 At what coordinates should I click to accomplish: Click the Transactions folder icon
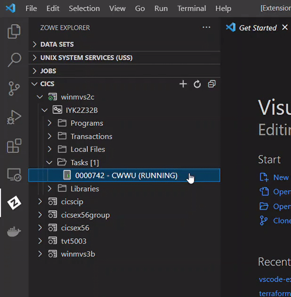coord(62,136)
